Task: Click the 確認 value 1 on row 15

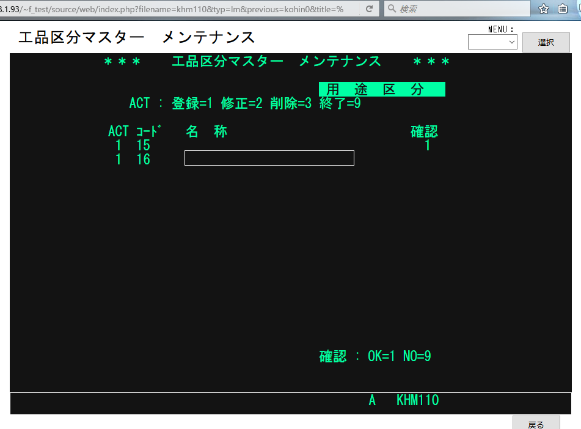Action: tap(427, 145)
